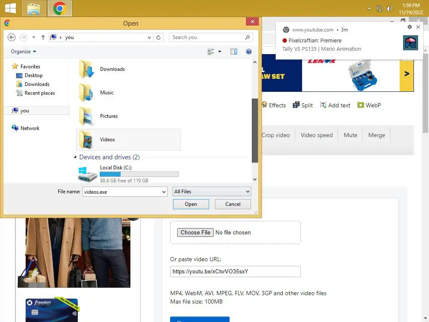The height and width of the screenshot is (322, 429).
Task: Select the Music folder icon
Action: coord(86,93)
